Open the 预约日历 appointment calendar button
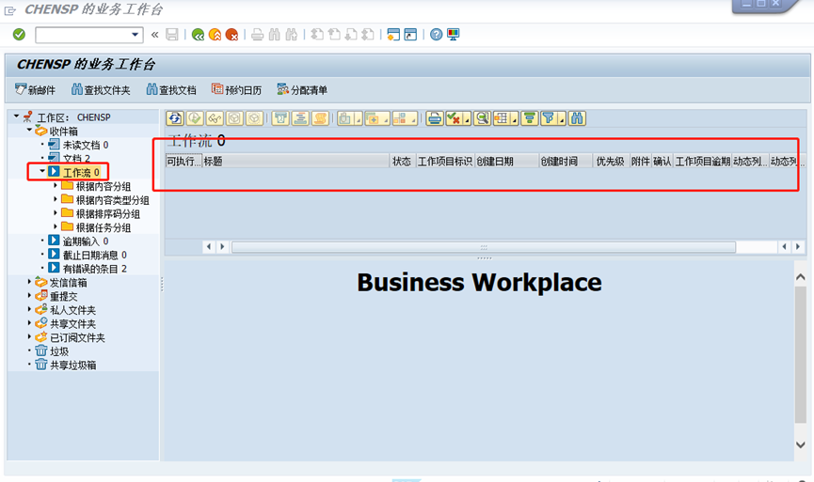Screen dimensions: 814x482 (236, 89)
